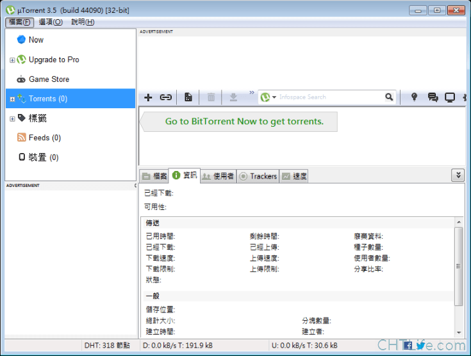Click the search magnifier icon
Screen dimensions: 471x356
click(389, 97)
